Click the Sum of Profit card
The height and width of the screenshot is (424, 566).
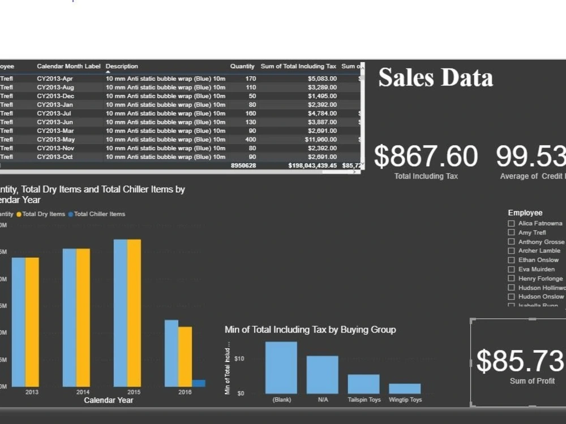click(526, 362)
